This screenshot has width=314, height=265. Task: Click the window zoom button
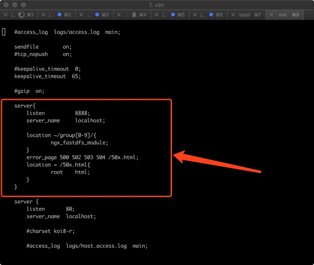[x=23, y=5]
